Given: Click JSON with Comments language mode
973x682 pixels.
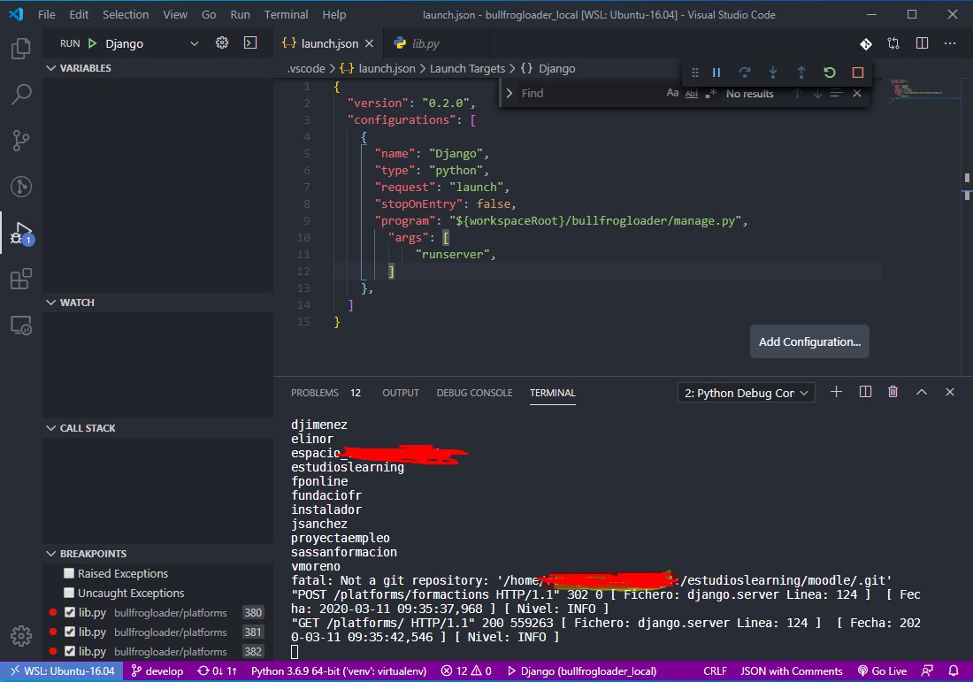Looking at the screenshot, I should pos(791,671).
